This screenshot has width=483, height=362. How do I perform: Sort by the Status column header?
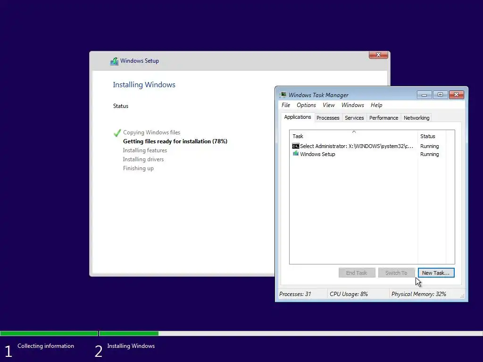click(432, 136)
